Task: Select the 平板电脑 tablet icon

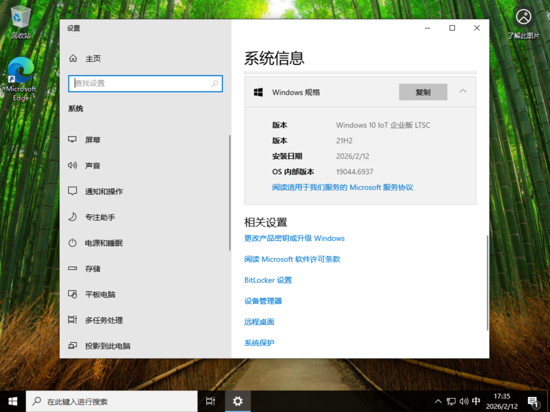Action: click(72, 295)
